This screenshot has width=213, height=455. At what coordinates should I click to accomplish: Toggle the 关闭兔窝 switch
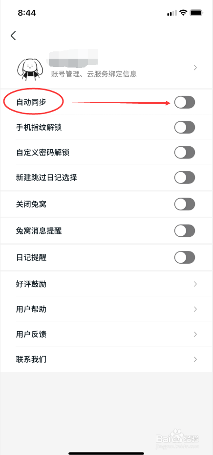click(185, 204)
